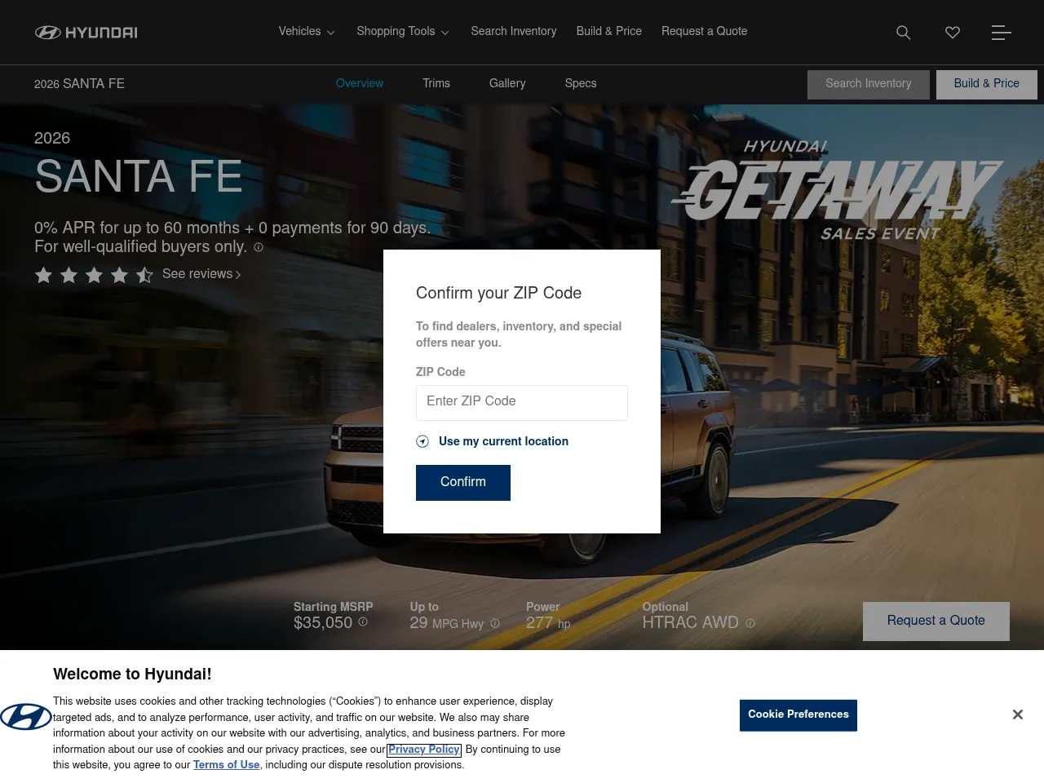Open the hamburger menu icon

point(1001,33)
